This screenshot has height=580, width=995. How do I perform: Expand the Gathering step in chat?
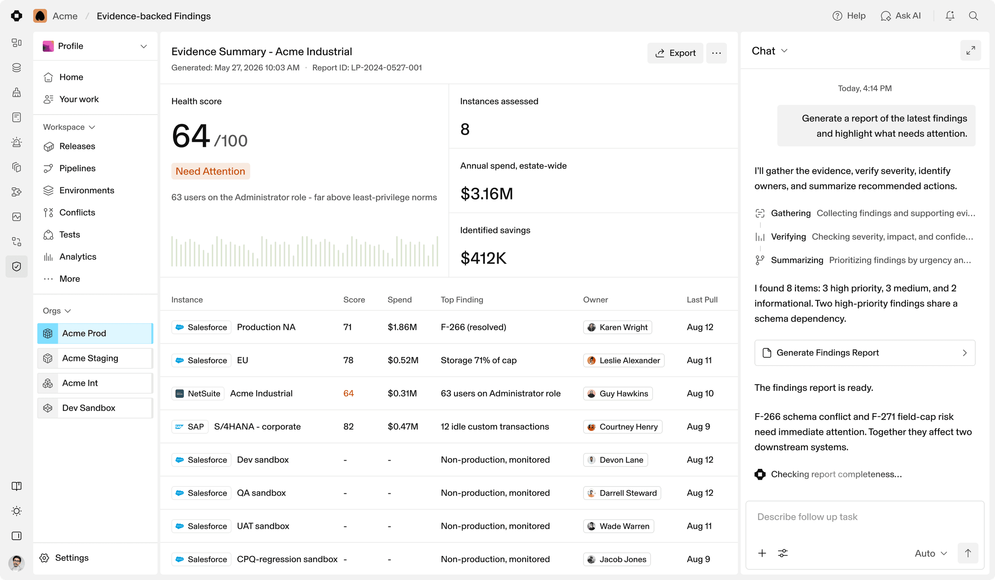(x=865, y=213)
